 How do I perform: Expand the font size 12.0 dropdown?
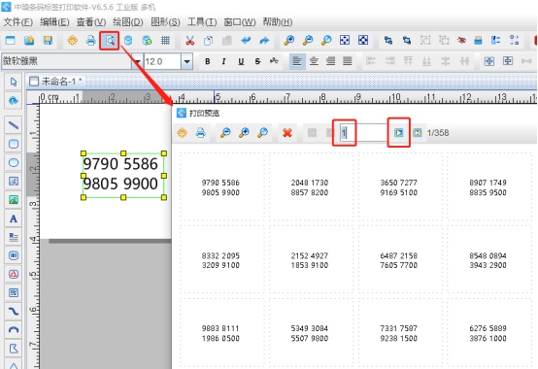pos(186,62)
